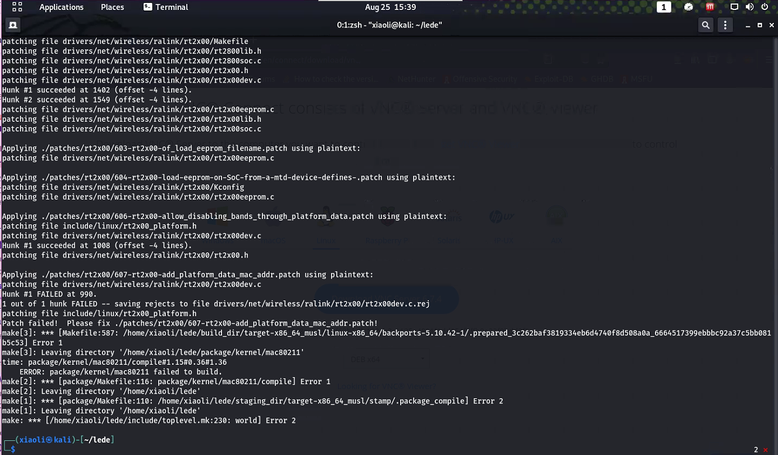778x455 pixels.
Task: Open the terminal hamburger menu
Action: pyautogui.click(x=725, y=25)
